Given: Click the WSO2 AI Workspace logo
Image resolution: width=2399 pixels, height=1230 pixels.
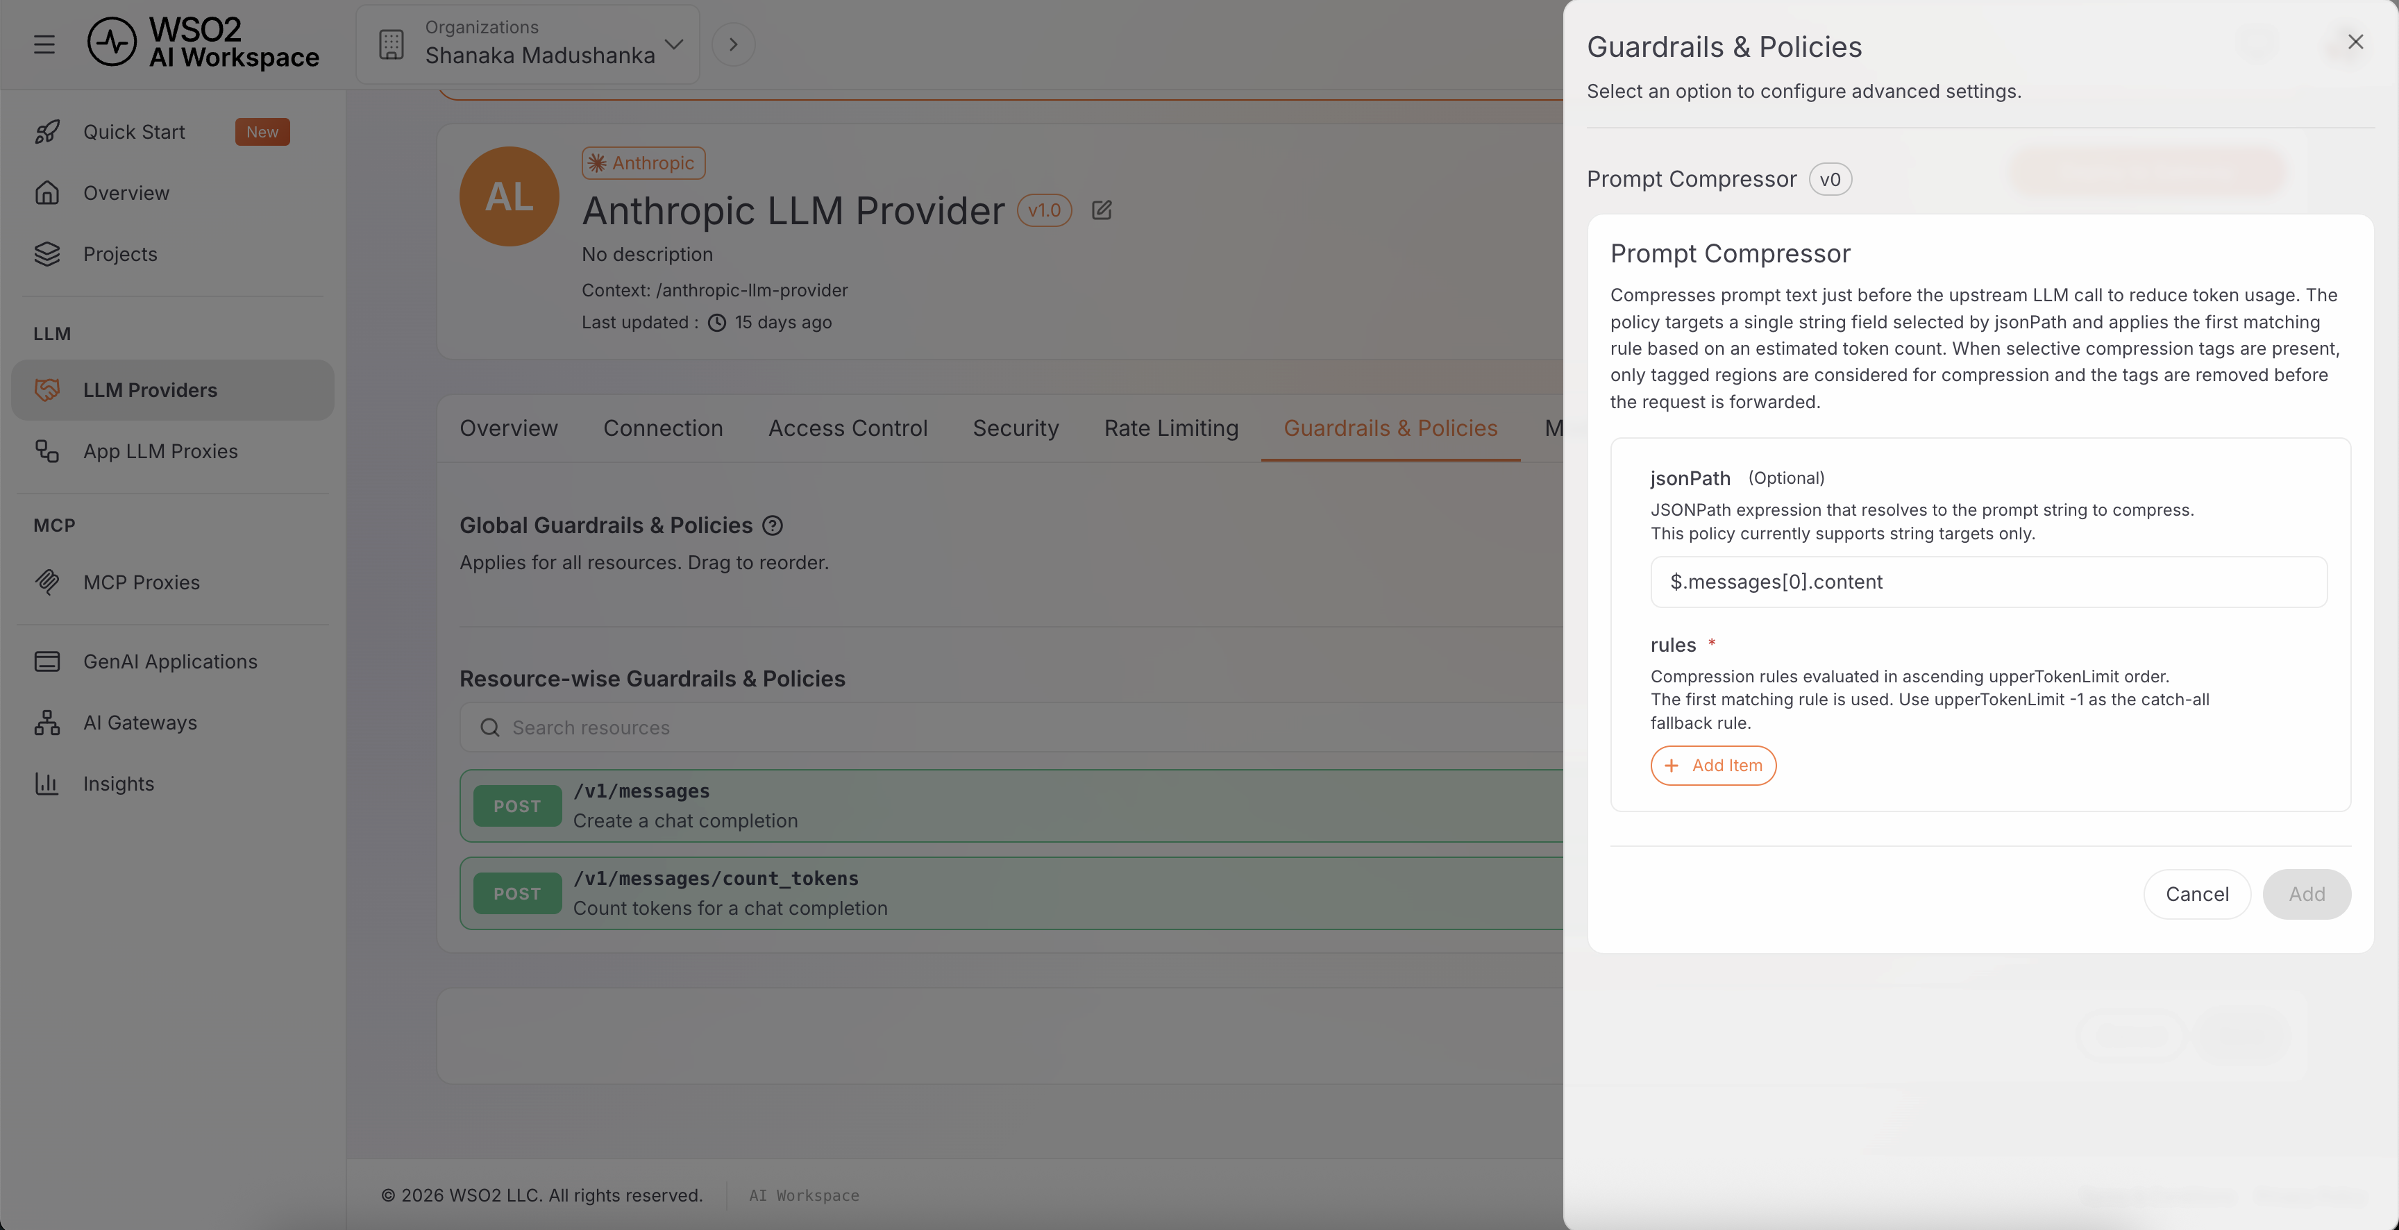Looking at the screenshot, I should tap(203, 43).
